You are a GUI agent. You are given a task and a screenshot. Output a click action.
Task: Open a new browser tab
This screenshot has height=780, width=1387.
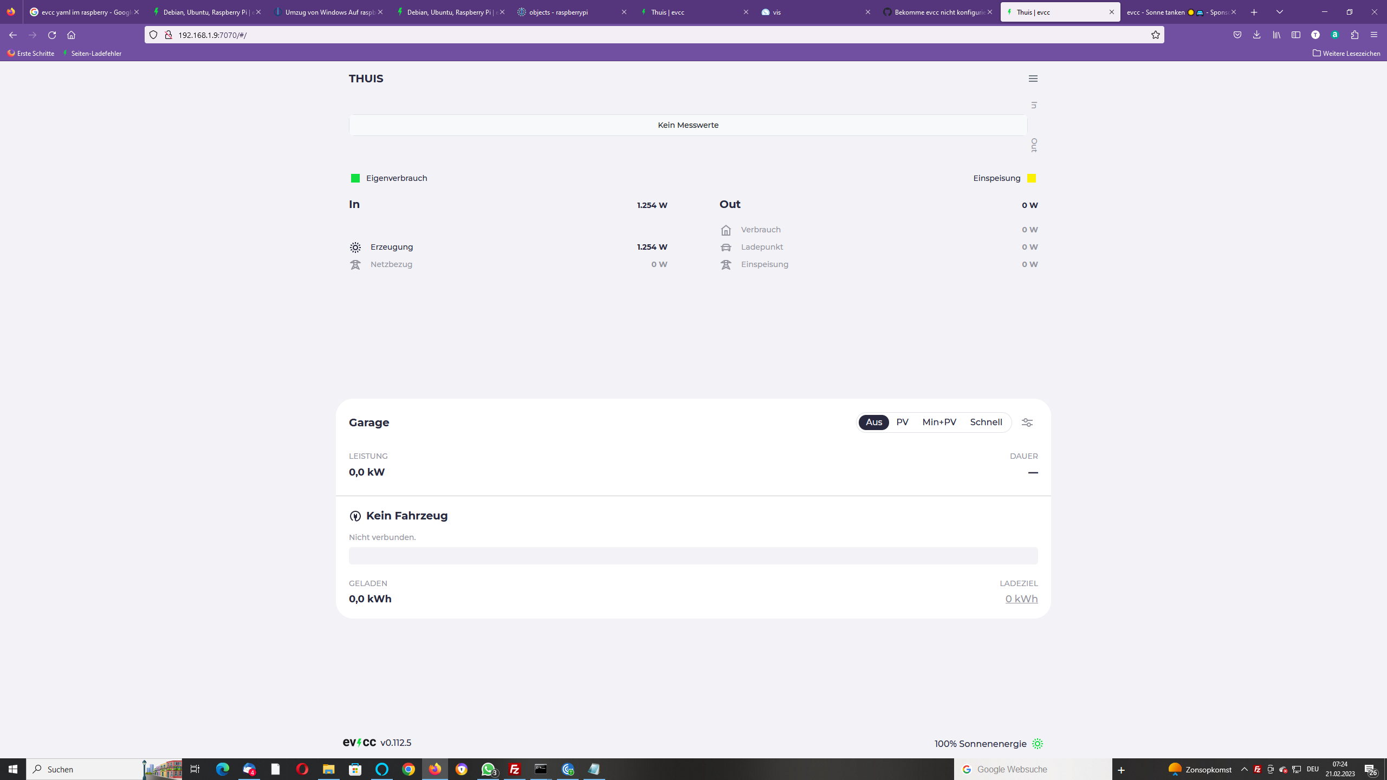pos(1254,12)
